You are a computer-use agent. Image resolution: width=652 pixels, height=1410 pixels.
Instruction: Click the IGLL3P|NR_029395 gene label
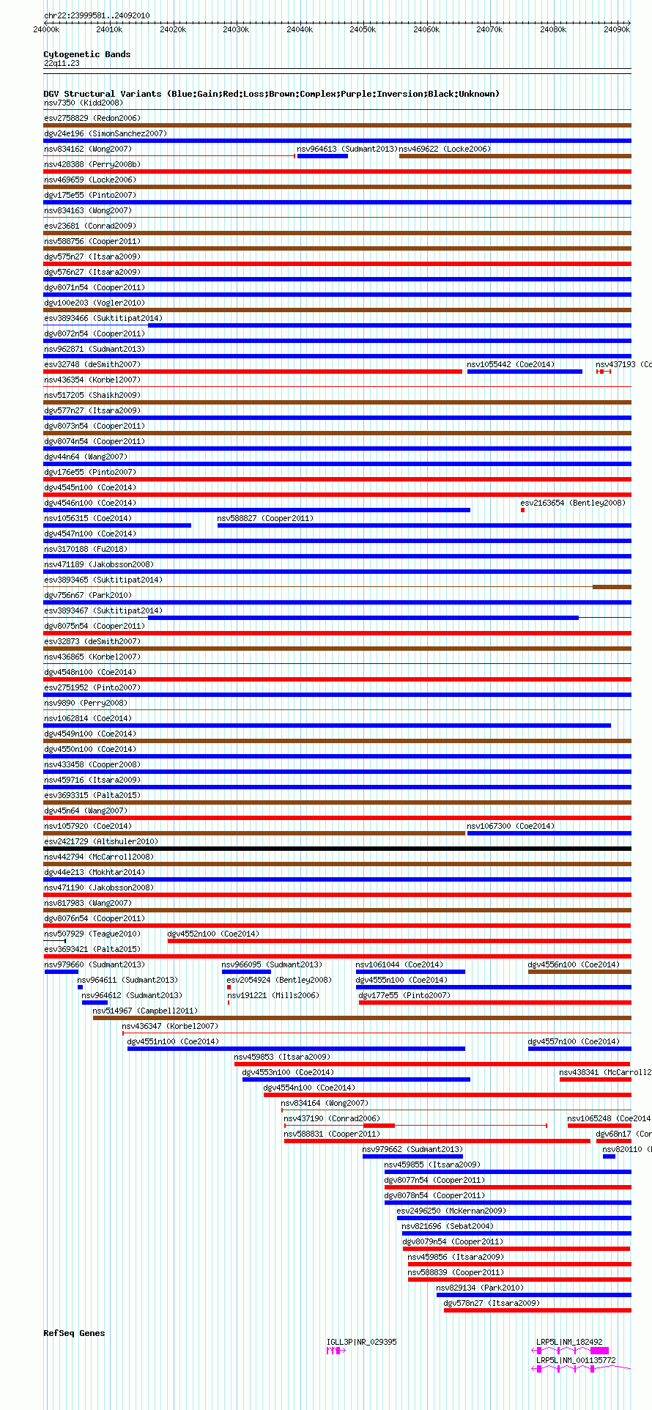click(x=362, y=1342)
